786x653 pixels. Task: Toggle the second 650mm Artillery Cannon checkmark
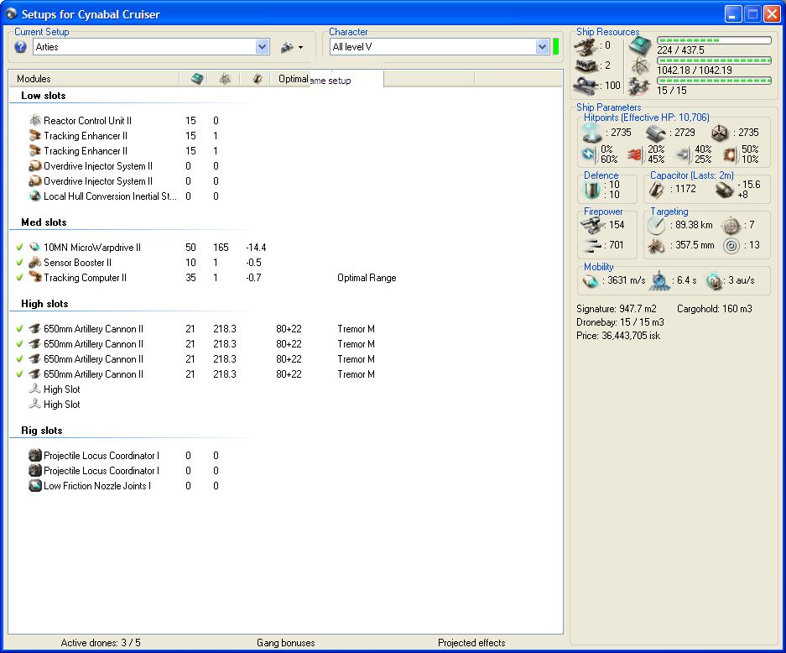(19, 343)
